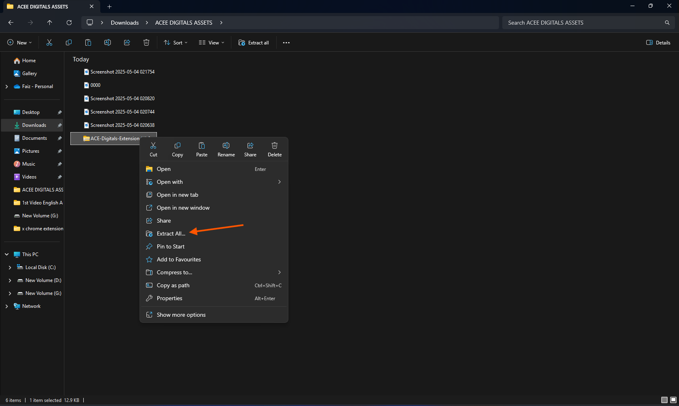The image size is (679, 406).
Task: Click the Delete trash icon in context menu
Action: [x=275, y=146]
